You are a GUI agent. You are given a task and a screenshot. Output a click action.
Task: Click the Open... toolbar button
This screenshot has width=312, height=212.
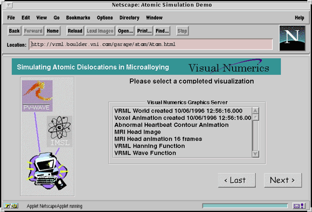tap(125, 31)
